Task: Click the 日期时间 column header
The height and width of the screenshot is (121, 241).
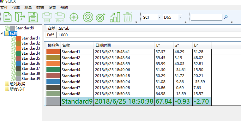Action: tap(124, 45)
